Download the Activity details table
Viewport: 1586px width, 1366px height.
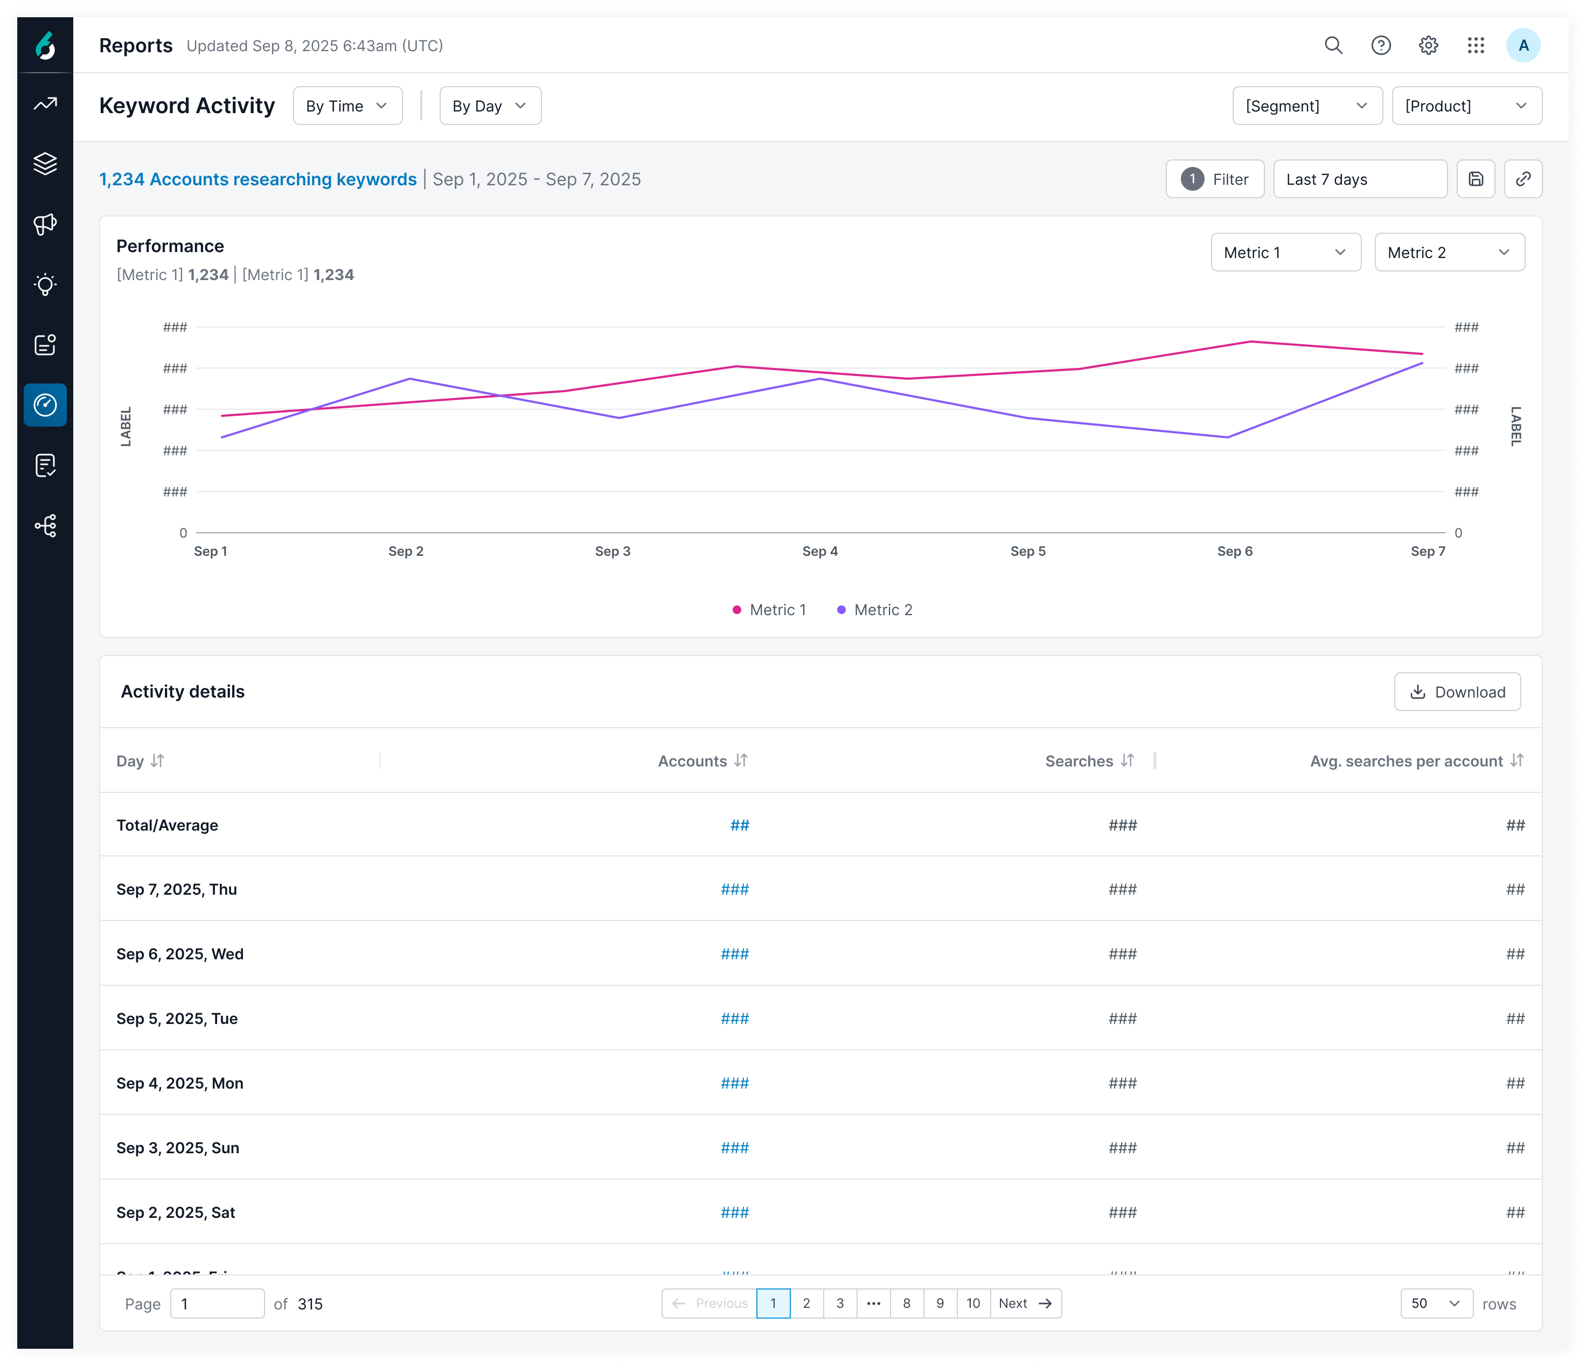point(1457,691)
